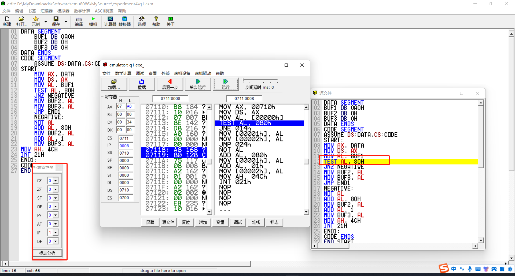The image size is (515, 276).
Task: Click the IP register field
Action: pyautogui.click(x=126, y=146)
